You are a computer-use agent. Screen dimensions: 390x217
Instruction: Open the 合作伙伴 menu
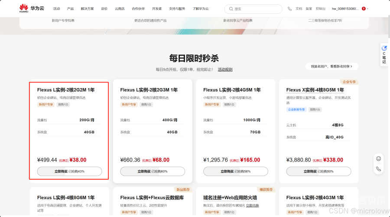(138, 9)
